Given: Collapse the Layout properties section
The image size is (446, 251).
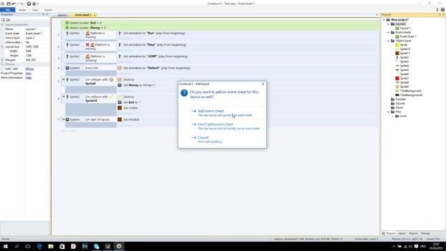Looking at the screenshot, I should (2, 25).
